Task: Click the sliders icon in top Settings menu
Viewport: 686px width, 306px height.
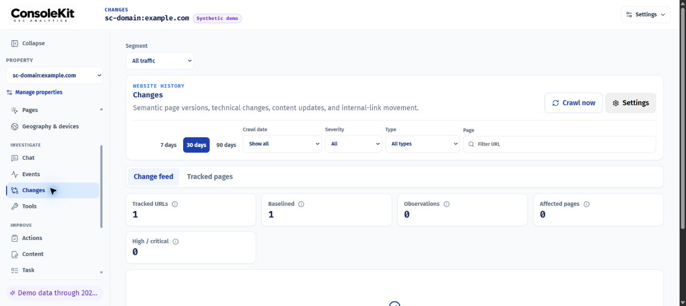Action: pos(629,15)
